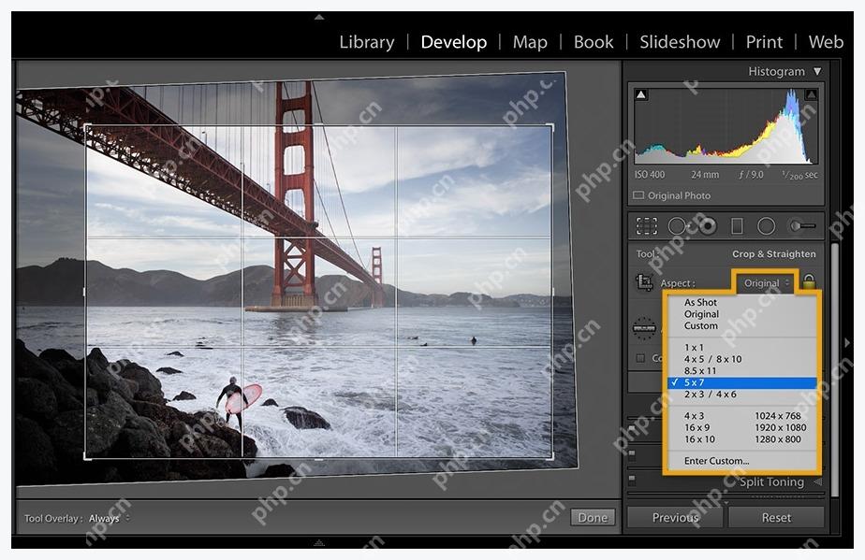Select the Crop Overlay tool icon

point(647,226)
